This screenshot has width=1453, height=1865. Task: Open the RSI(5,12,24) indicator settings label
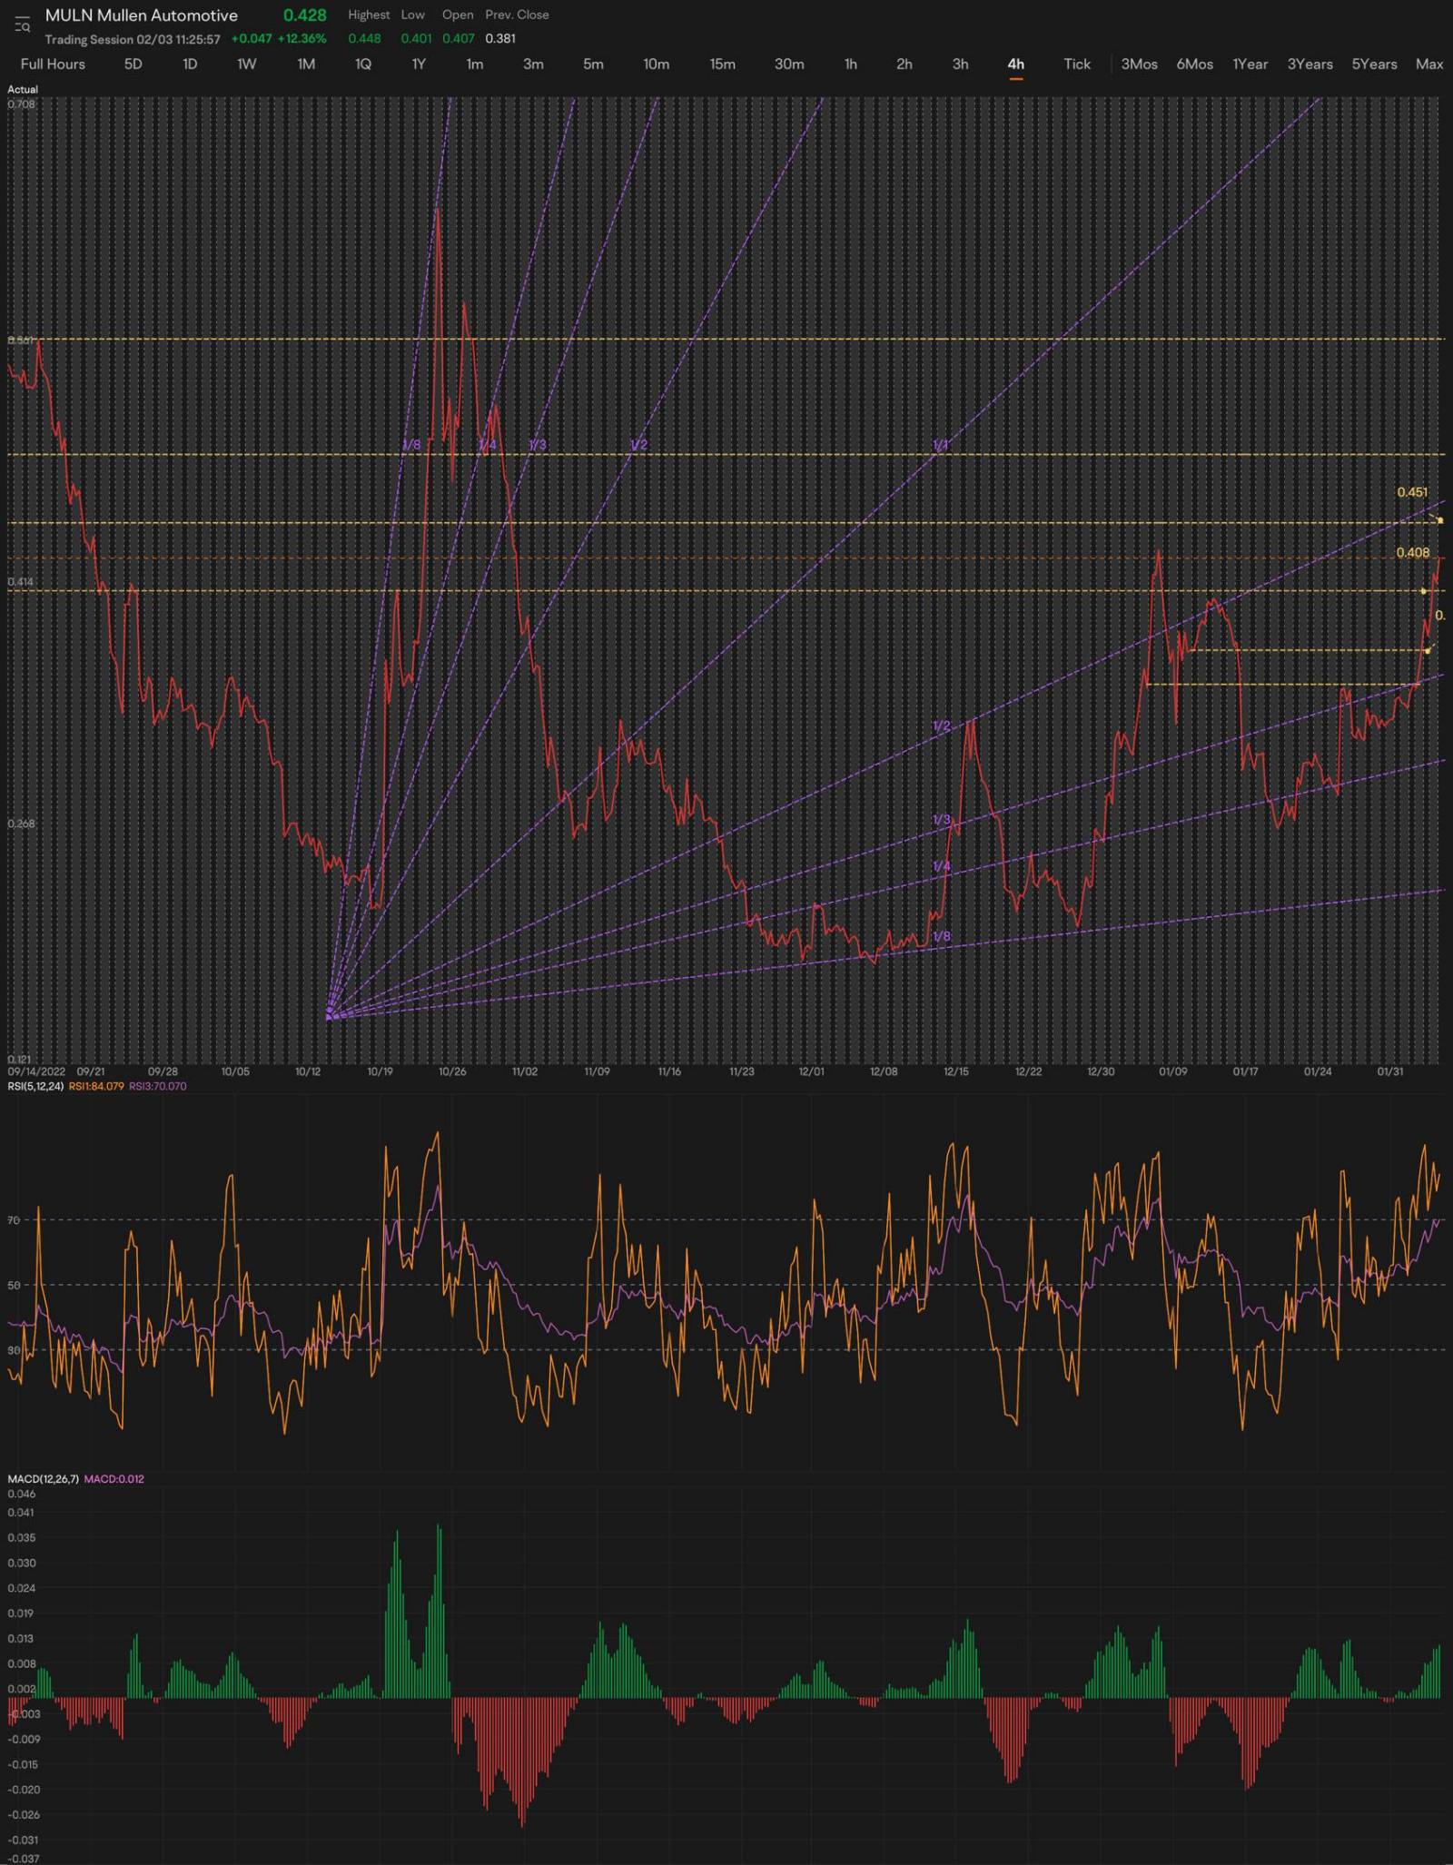tap(35, 1086)
